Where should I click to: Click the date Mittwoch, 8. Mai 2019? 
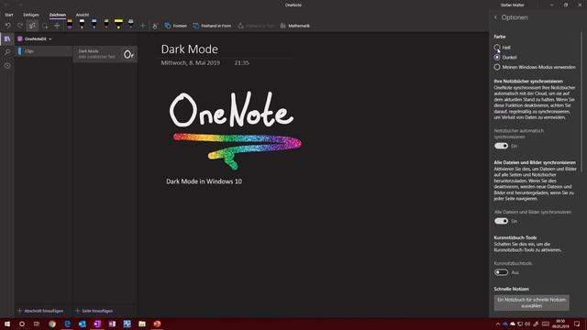click(191, 63)
